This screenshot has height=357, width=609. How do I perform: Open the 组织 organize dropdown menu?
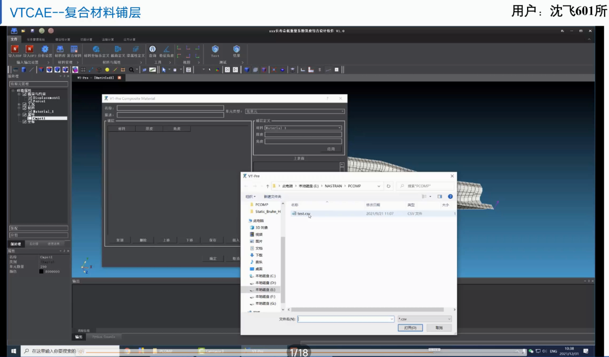click(250, 197)
